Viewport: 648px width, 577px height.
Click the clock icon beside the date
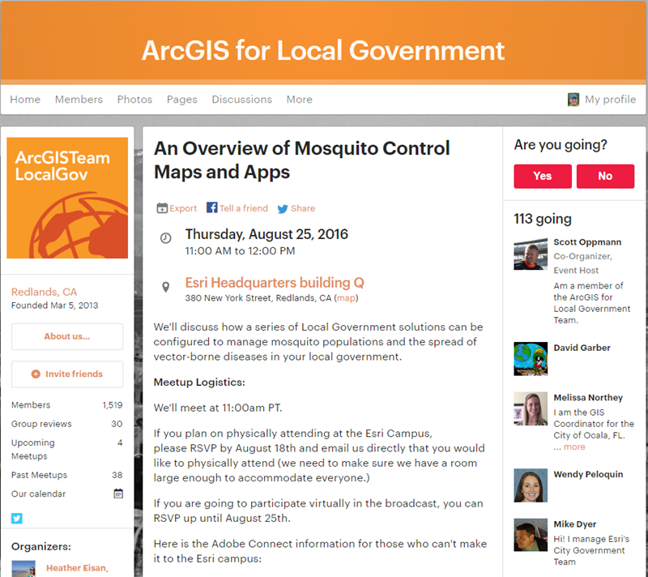coord(166,238)
